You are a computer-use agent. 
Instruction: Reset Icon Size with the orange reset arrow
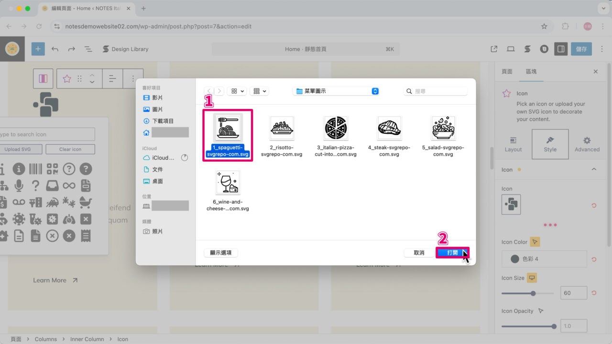pos(593,292)
